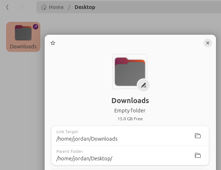
Task: Star the Downloads folder in properties
Action: pos(53,43)
